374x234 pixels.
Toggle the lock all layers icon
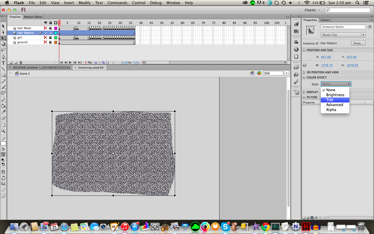point(51,23)
